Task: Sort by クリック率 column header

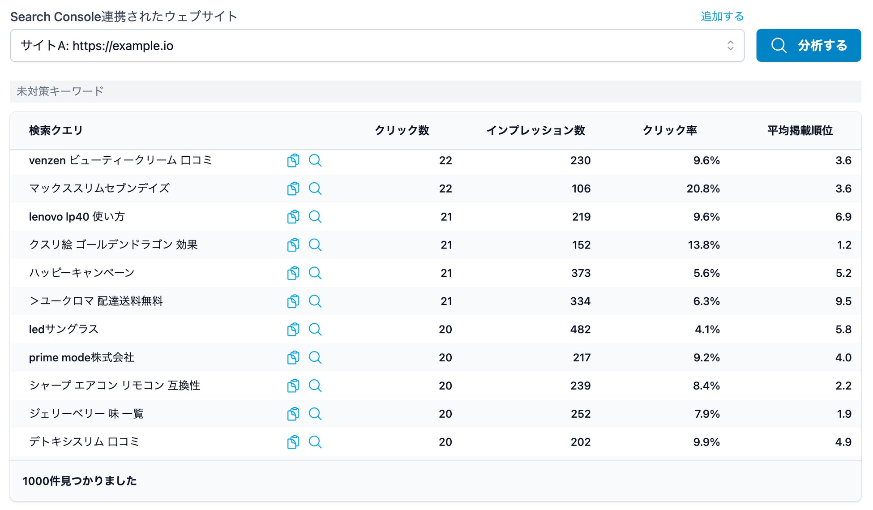Action: (669, 130)
